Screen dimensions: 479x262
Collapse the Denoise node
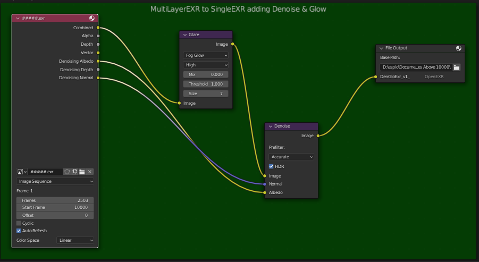(271, 126)
